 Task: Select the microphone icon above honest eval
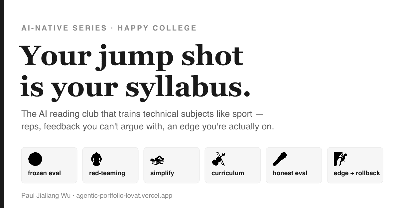click(280, 159)
